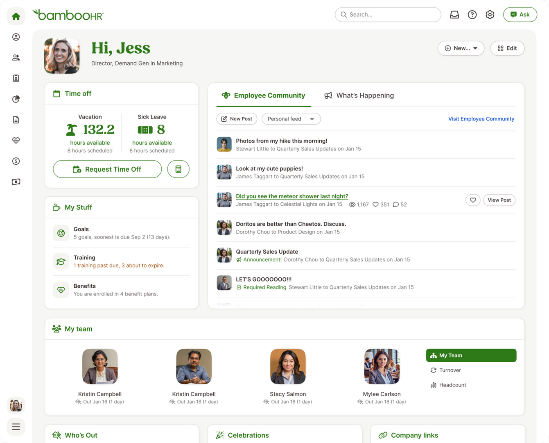Open the Reports pie chart icon
This screenshot has width=549, height=443.
coord(16,99)
